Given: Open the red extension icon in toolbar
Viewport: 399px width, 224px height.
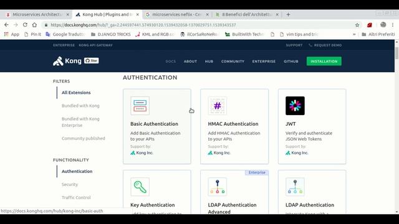Looking at the screenshot, I should (x=370, y=25).
